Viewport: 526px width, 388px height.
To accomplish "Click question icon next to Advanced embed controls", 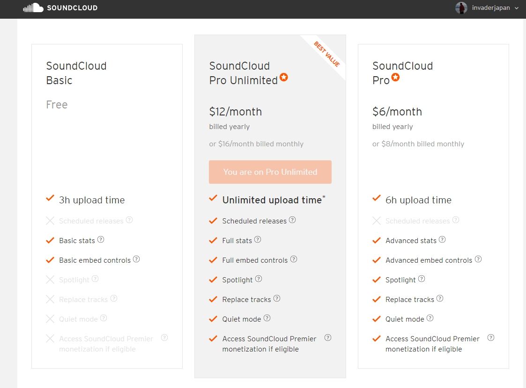I will point(478,259).
